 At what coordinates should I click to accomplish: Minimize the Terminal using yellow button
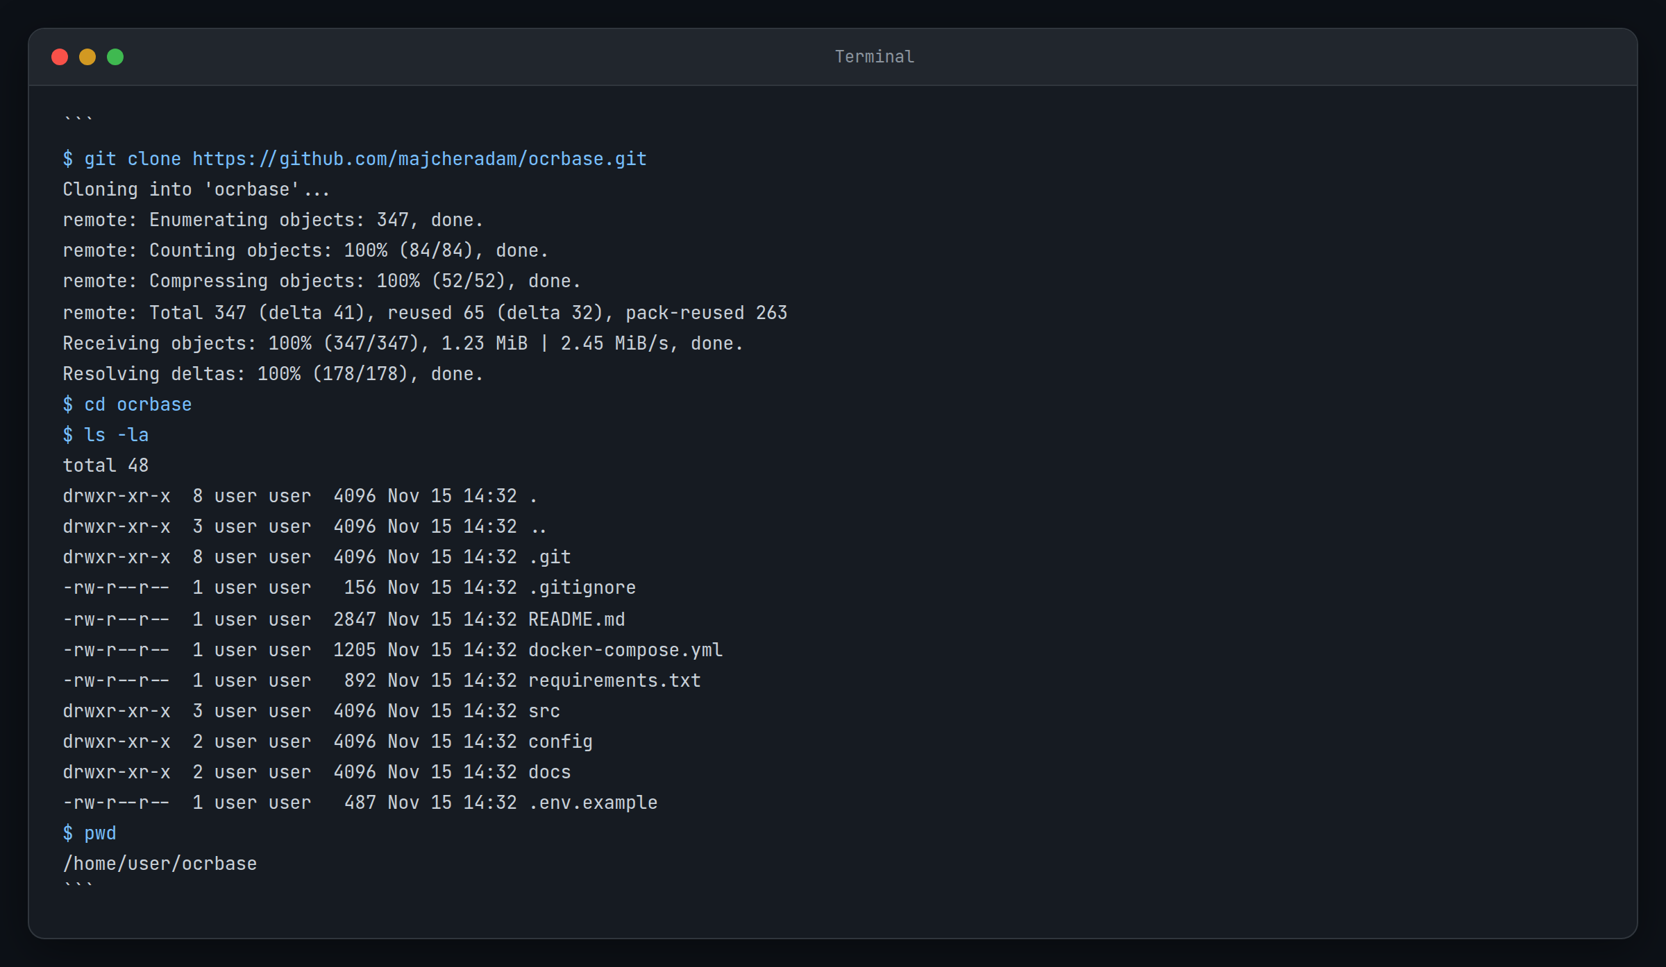pos(87,57)
